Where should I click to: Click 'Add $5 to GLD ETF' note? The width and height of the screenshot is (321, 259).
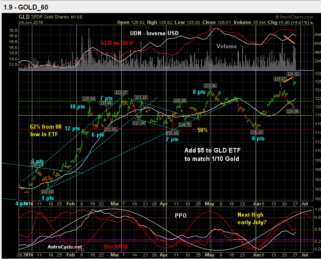tap(212, 150)
